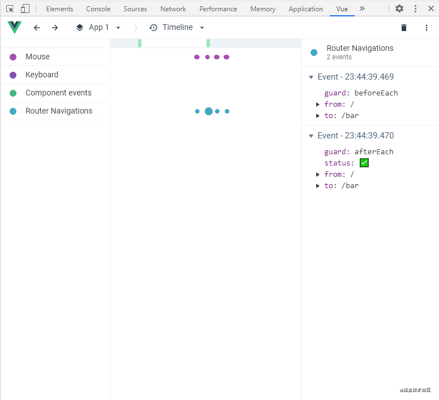Click the 'Router Navigations' inspector heading

click(360, 48)
